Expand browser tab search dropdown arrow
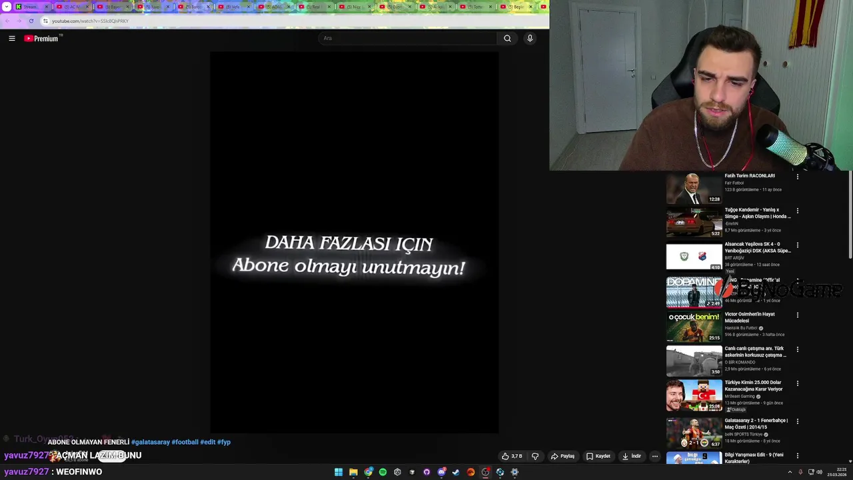853x480 pixels. coord(6,7)
